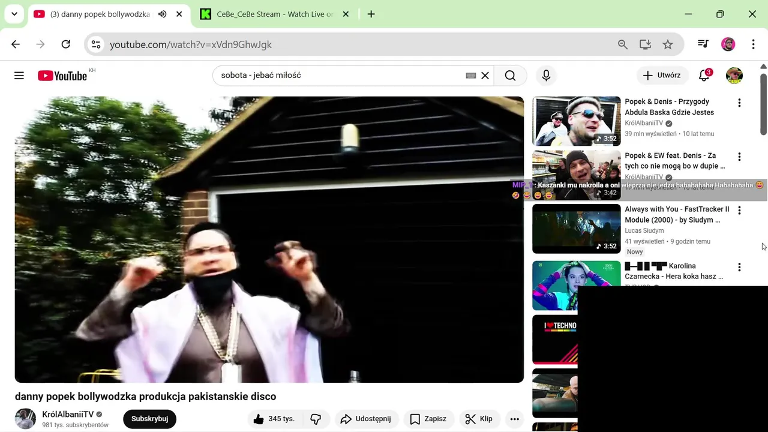
Task: Open Chrome's three-dot menu
Action: (x=753, y=44)
